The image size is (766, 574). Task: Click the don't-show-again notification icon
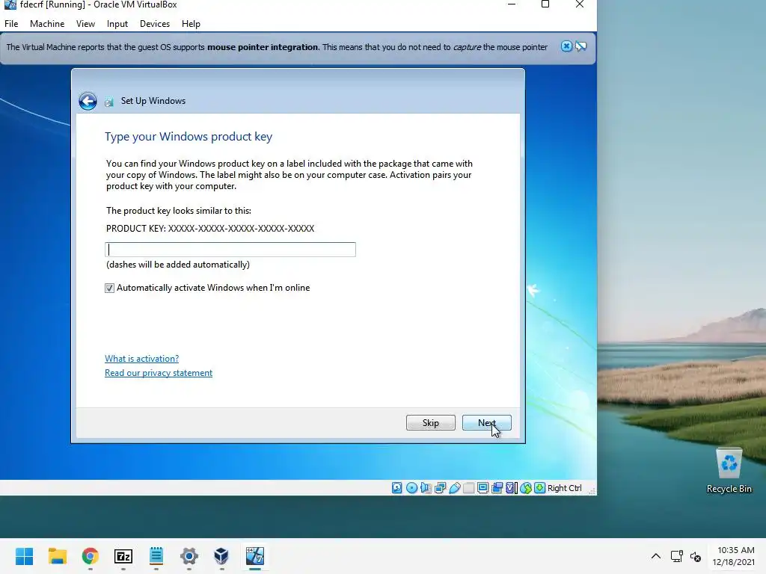tap(580, 46)
